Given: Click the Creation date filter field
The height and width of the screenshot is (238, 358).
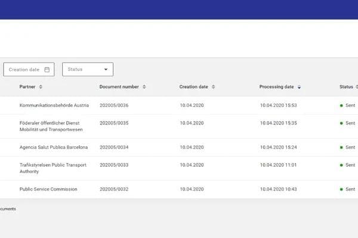Looking at the screenshot, I should tap(25, 70).
